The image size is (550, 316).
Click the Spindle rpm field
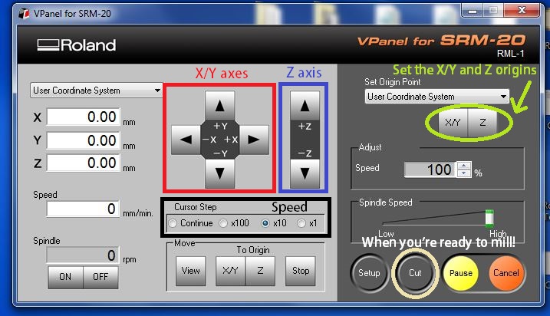tap(83, 255)
